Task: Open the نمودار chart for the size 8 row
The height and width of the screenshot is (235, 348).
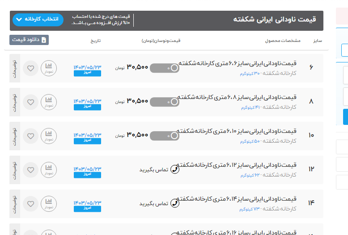Action: point(49,102)
